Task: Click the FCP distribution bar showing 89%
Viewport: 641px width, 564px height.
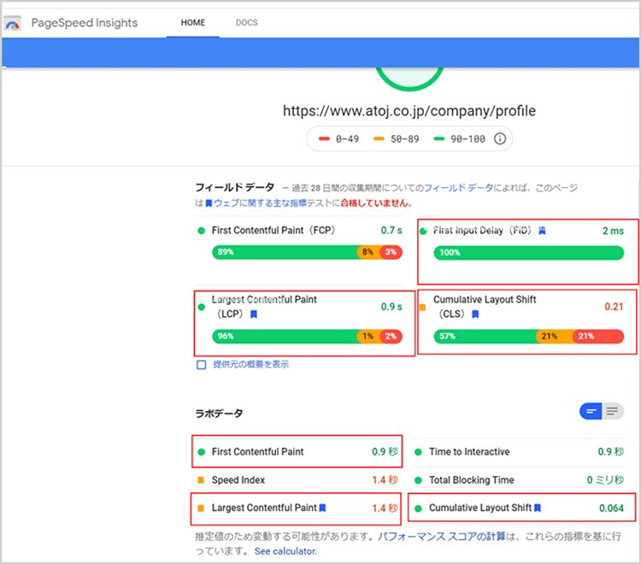Action: pos(307,252)
